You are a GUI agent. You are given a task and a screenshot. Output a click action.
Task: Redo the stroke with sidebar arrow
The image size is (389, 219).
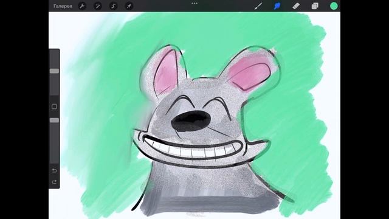(x=54, y=182)
